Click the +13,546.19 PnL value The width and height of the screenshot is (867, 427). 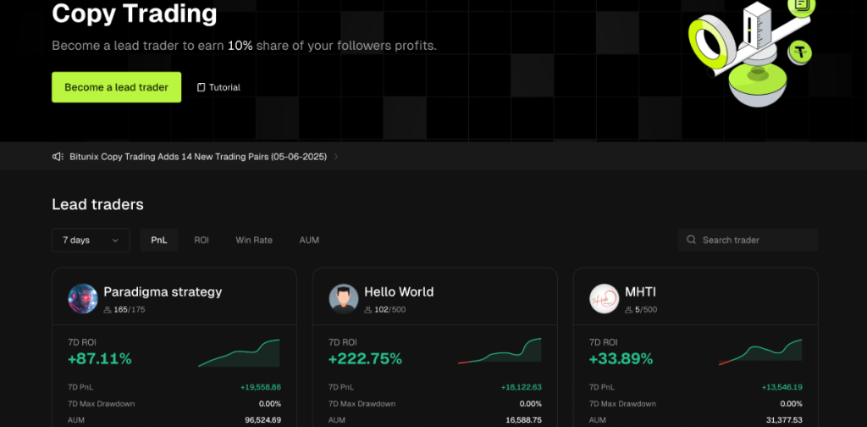(781, 387)
